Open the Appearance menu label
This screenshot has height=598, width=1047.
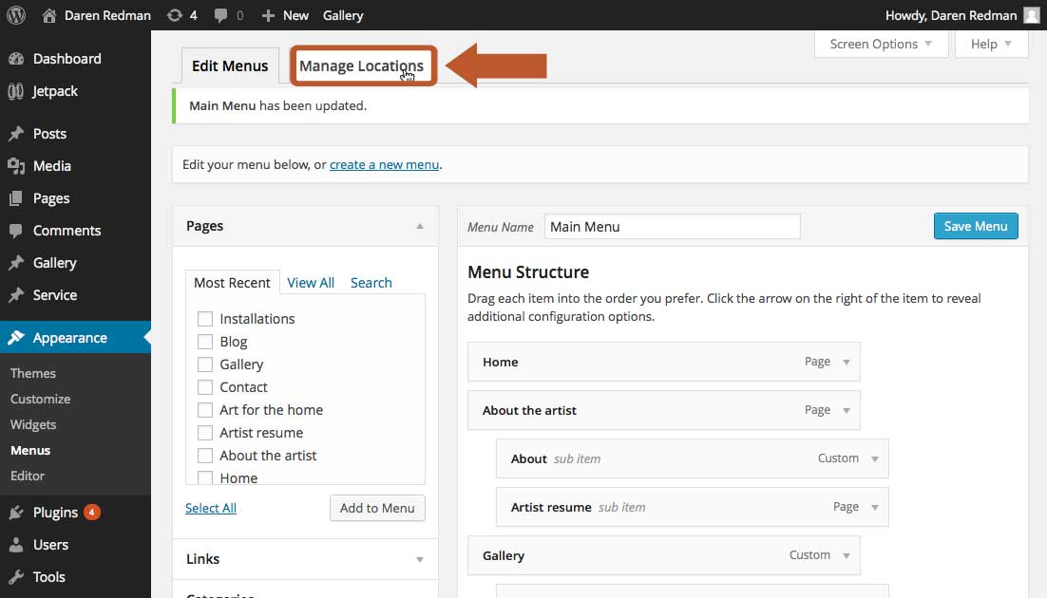[70, 338]
